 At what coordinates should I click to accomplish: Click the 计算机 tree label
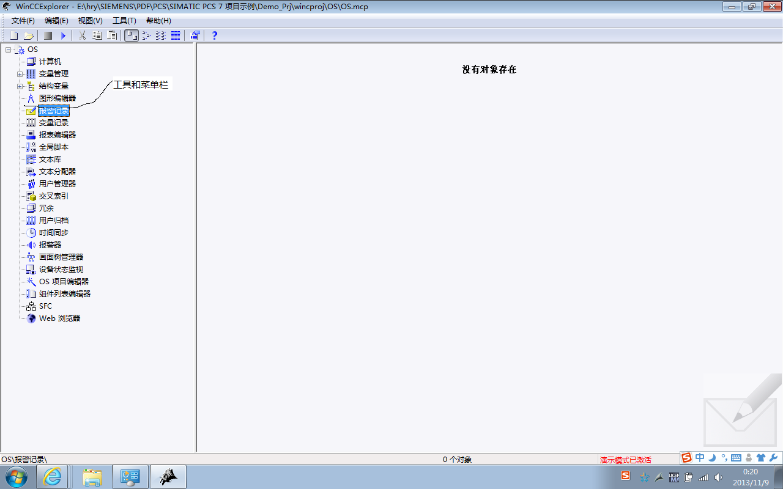click(x=50, y=62)
